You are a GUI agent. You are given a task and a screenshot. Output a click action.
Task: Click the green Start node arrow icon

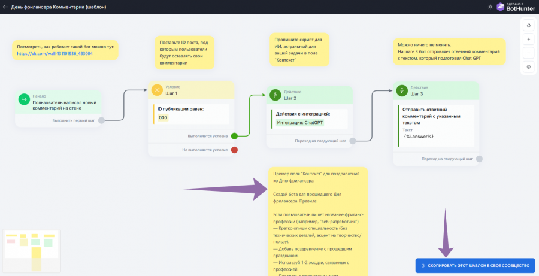point(24,99)
